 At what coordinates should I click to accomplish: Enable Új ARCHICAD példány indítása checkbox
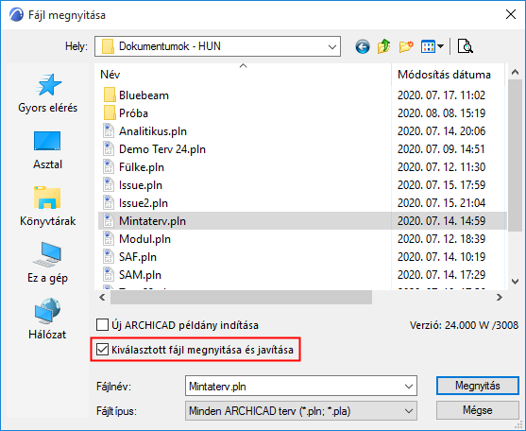(102, 325)
